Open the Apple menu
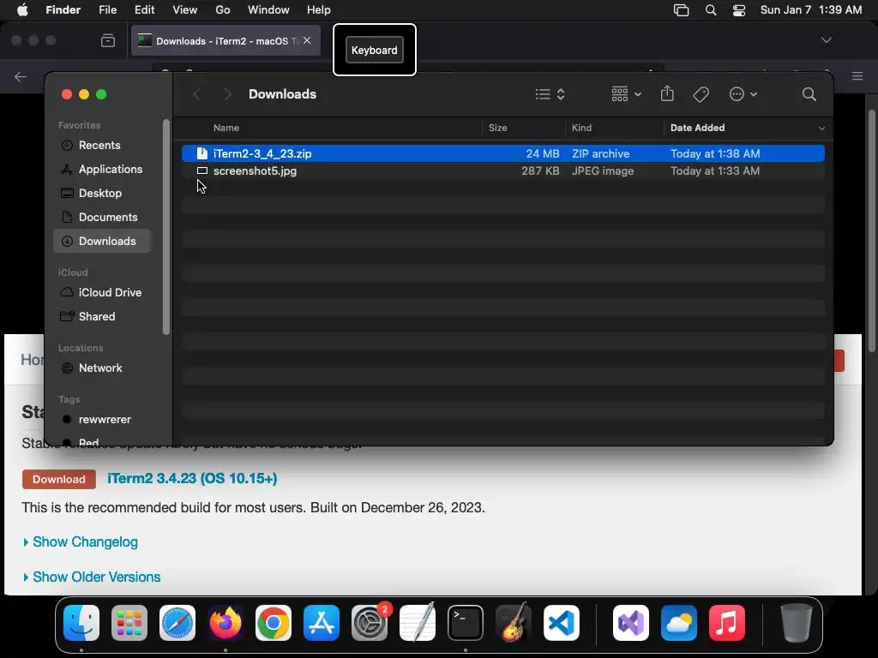 (x=22, y=9)
